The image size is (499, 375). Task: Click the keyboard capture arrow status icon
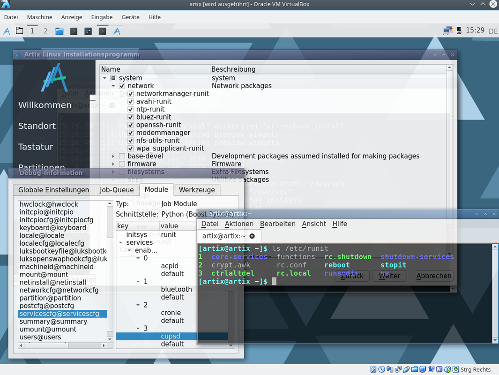point(456,369)
